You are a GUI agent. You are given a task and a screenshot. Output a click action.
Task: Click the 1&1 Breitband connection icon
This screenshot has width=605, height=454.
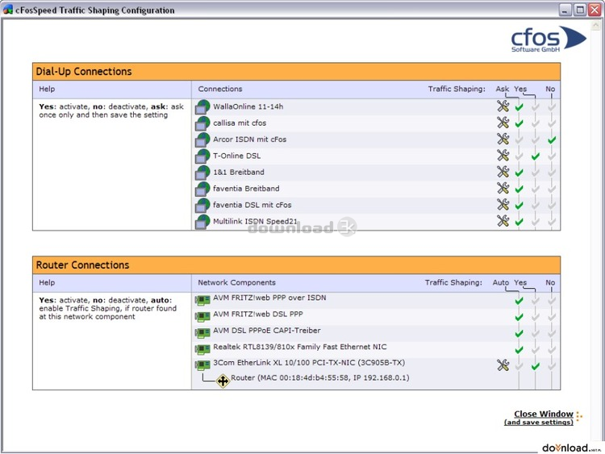tap(202, 173)
